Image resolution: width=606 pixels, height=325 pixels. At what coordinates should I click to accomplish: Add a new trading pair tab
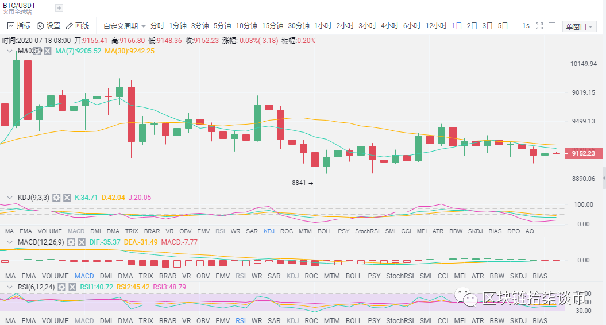point(59,8)
